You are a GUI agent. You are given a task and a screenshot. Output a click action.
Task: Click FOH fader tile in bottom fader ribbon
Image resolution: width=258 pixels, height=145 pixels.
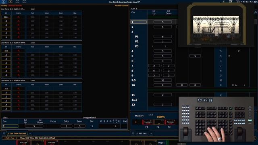click(52, 142)
